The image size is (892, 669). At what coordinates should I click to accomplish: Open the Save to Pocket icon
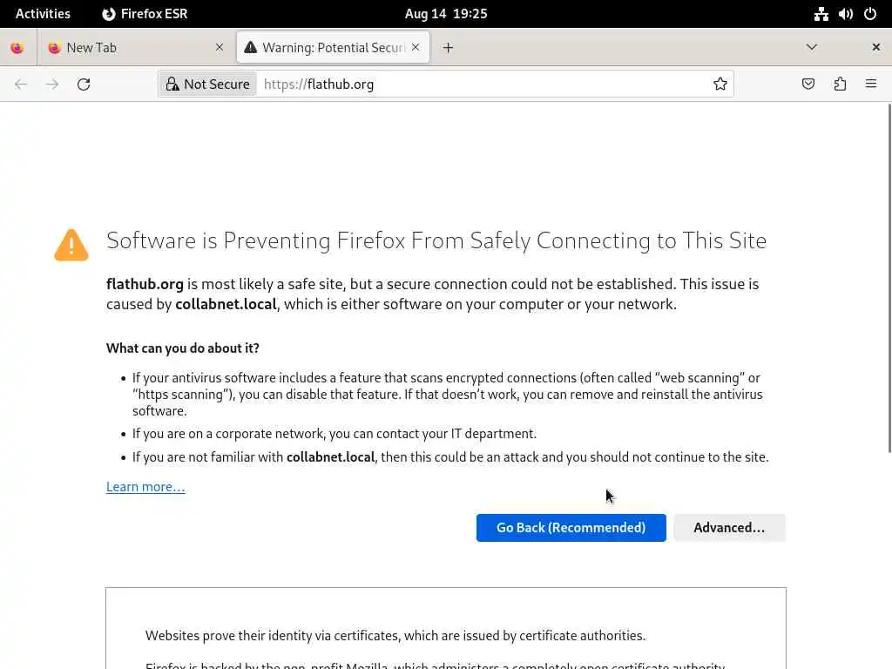[x=808, y=84]
